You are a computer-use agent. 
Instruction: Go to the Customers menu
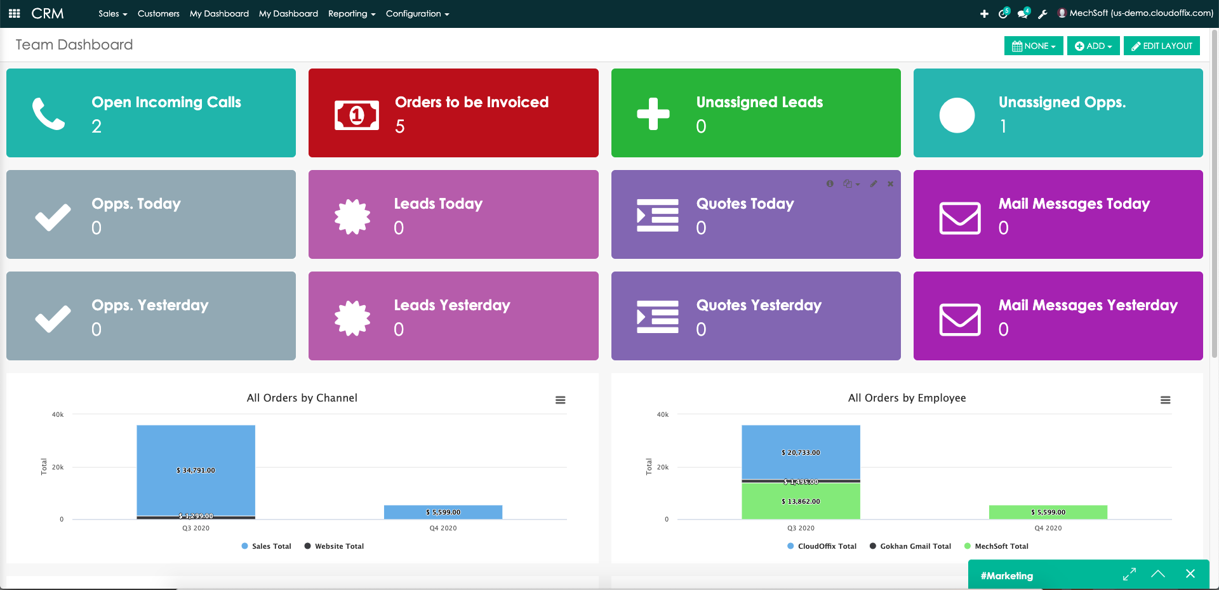click(158, 13)
